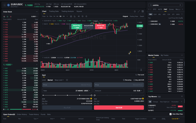Image resolution: width=196 pixels, height=123 pixels.
Task: Favorite the EUR/USDC 5x margin pair star
Action: click(149, 24)
